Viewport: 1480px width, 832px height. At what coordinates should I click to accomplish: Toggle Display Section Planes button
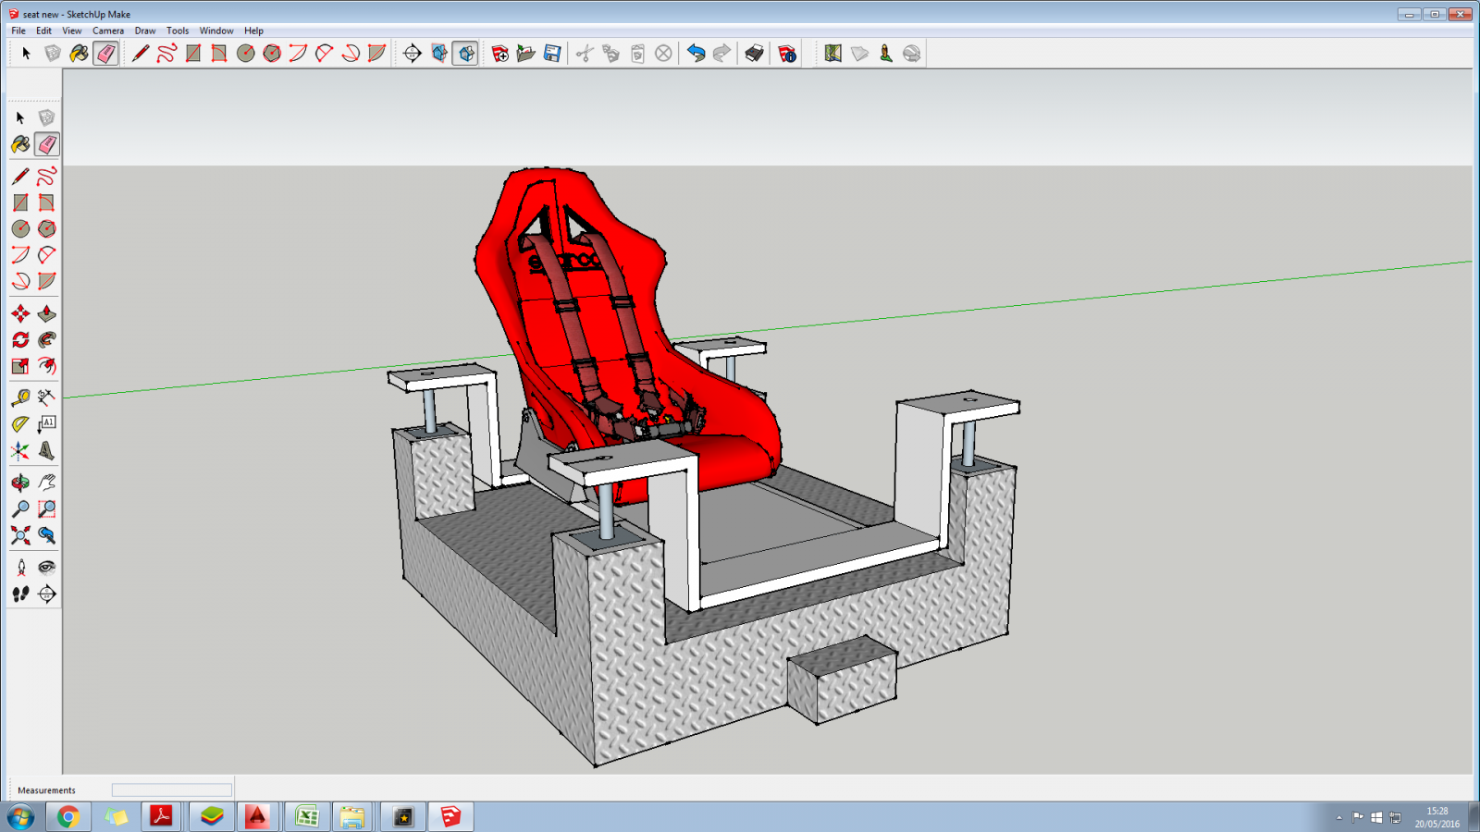click(x=439, y=54)
